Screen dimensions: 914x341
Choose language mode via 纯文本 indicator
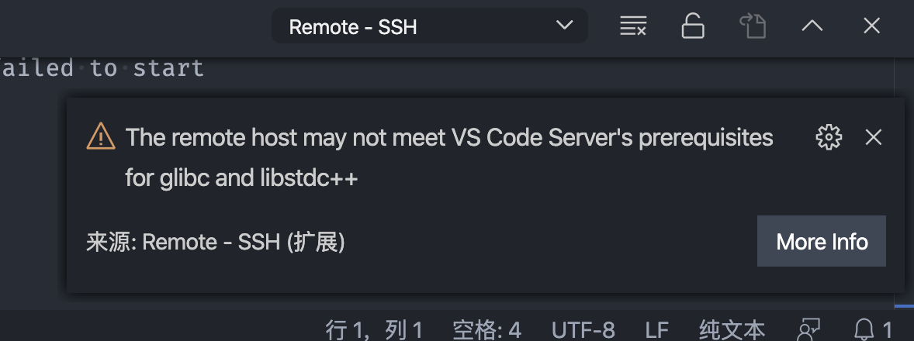point(732,330)
